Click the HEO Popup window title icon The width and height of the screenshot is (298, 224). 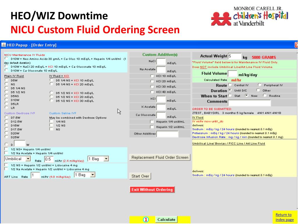click(3, 45)
